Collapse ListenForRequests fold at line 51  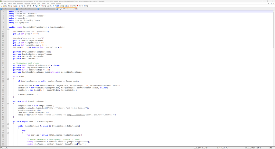8,124
